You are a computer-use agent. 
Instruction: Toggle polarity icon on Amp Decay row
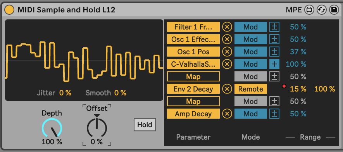(274, 114)
